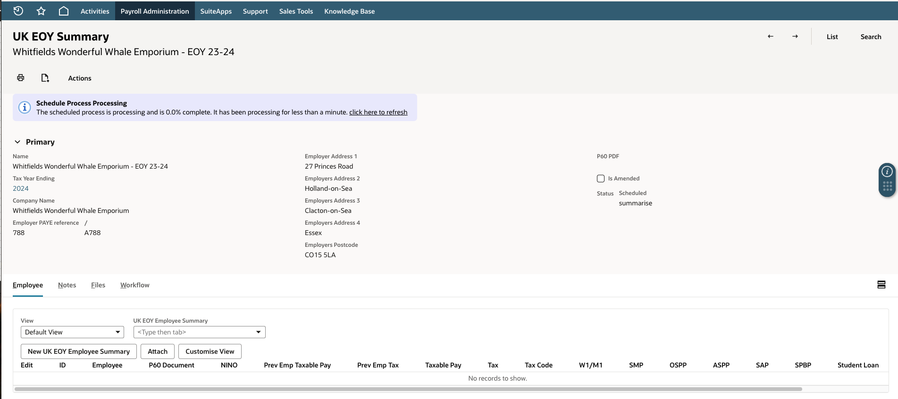Open the Actions menu
The width and height of the screenshot is (898, 399).
tap(80, 78)
